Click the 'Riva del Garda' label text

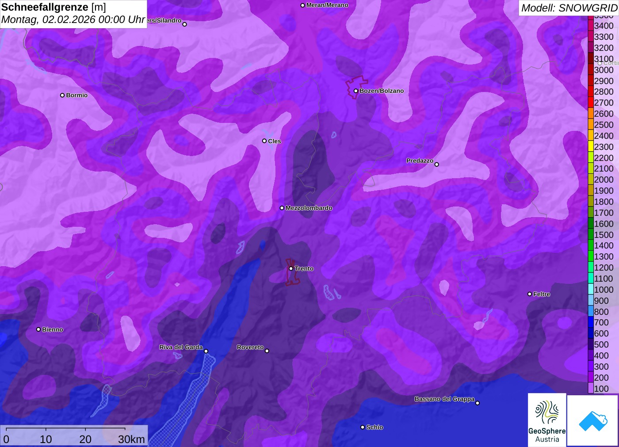(x=181, y=348)
